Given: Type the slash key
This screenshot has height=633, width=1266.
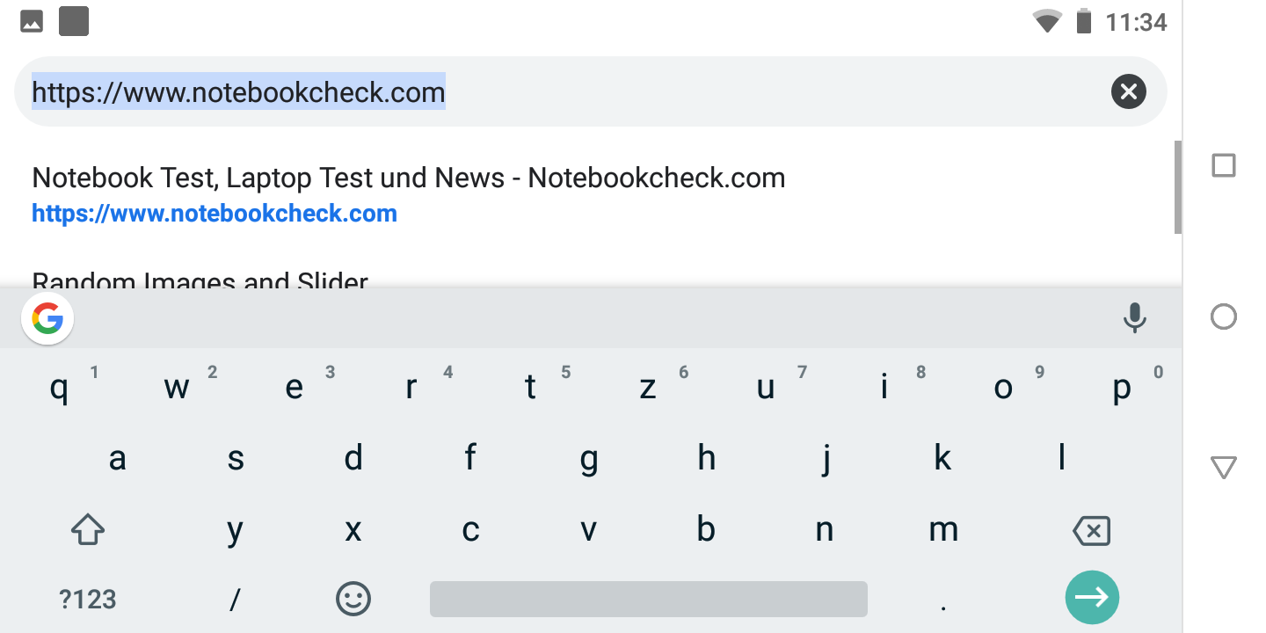Looking at the screenshot, I should 235,599.
